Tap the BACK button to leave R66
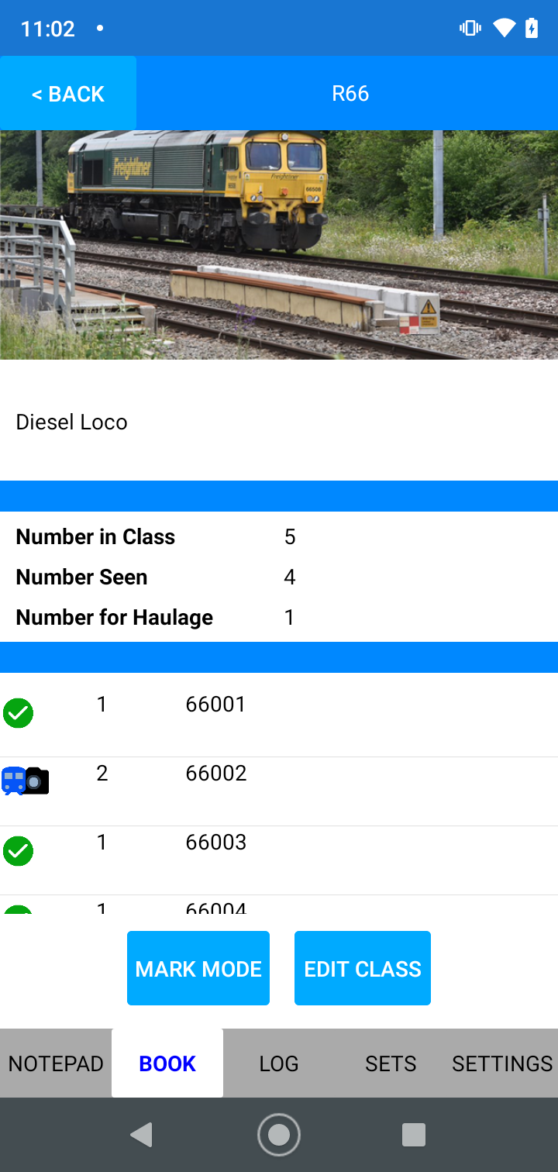Viewport: 558px width, 1172px height. (67, 93)
